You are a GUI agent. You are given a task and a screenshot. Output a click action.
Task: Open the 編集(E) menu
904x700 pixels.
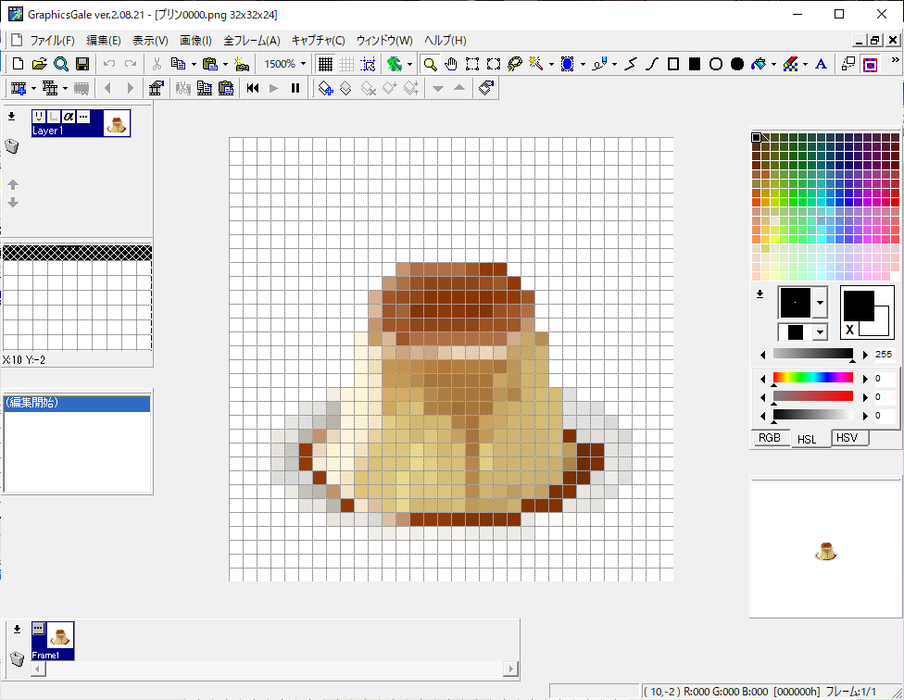[104, 41]
